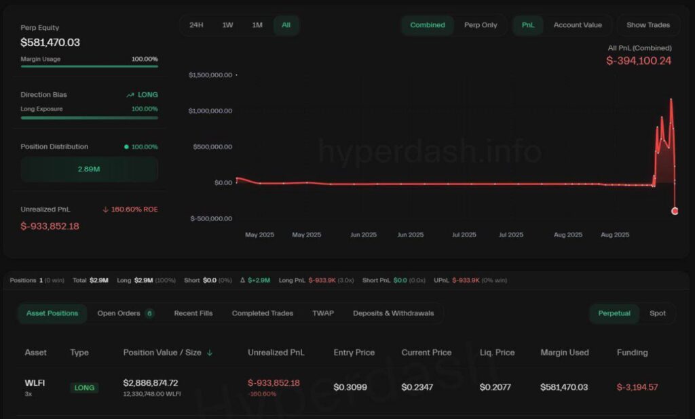
Task: Toggle Combined view mode
Action: click(x=427, y=25)
